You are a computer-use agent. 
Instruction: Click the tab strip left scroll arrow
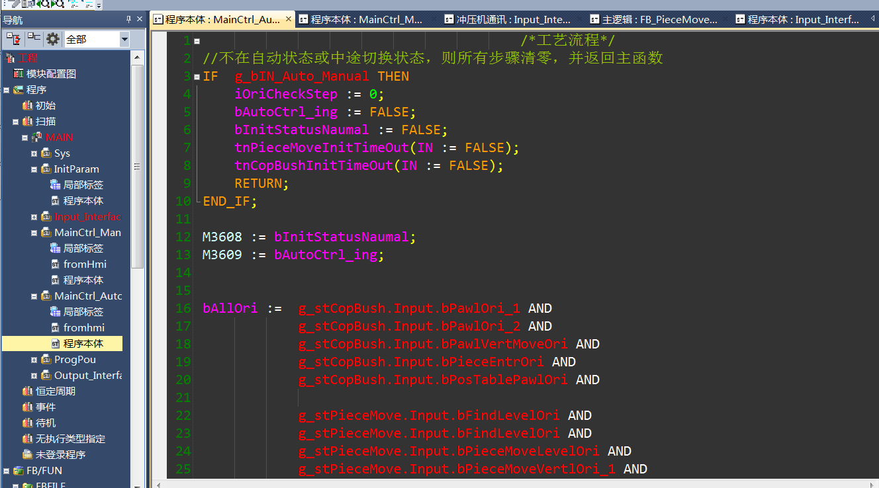point(872,20)
